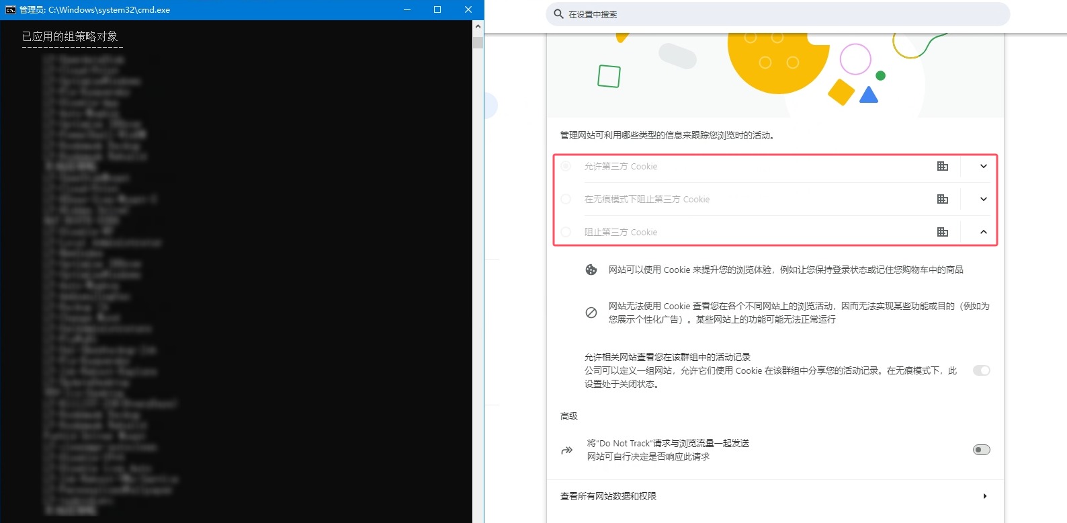The image size is (1067, 523).
Task: Collapse the 阻止第三方 Cookie details chevron
Action: click(x=983, y=232)
